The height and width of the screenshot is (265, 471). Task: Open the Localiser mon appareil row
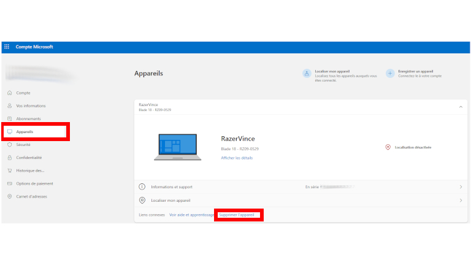(x=301, y=201)
